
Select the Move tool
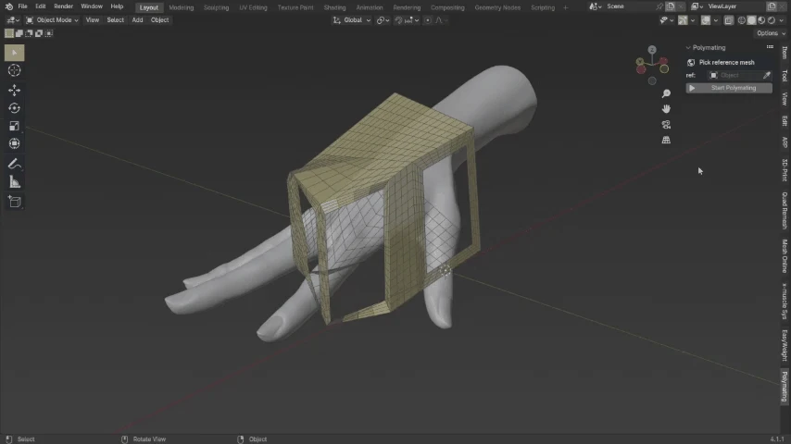point(14,91)
